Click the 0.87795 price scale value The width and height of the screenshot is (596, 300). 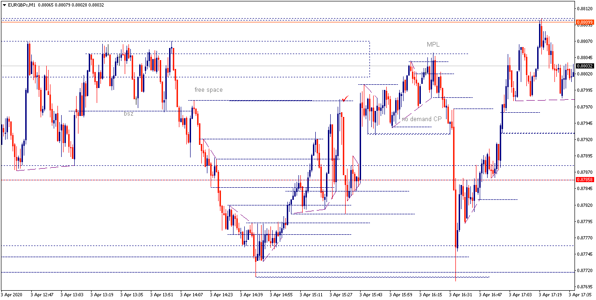coord(585,222)
